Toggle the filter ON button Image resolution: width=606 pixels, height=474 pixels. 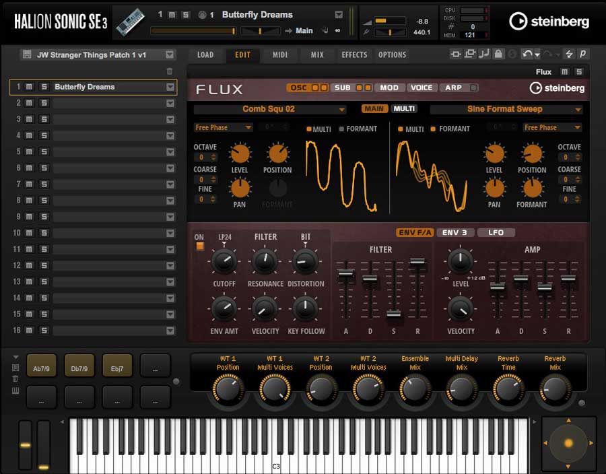click(200, 246)
